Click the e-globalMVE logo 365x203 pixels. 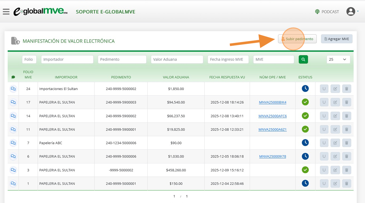[x=40, y=11]
